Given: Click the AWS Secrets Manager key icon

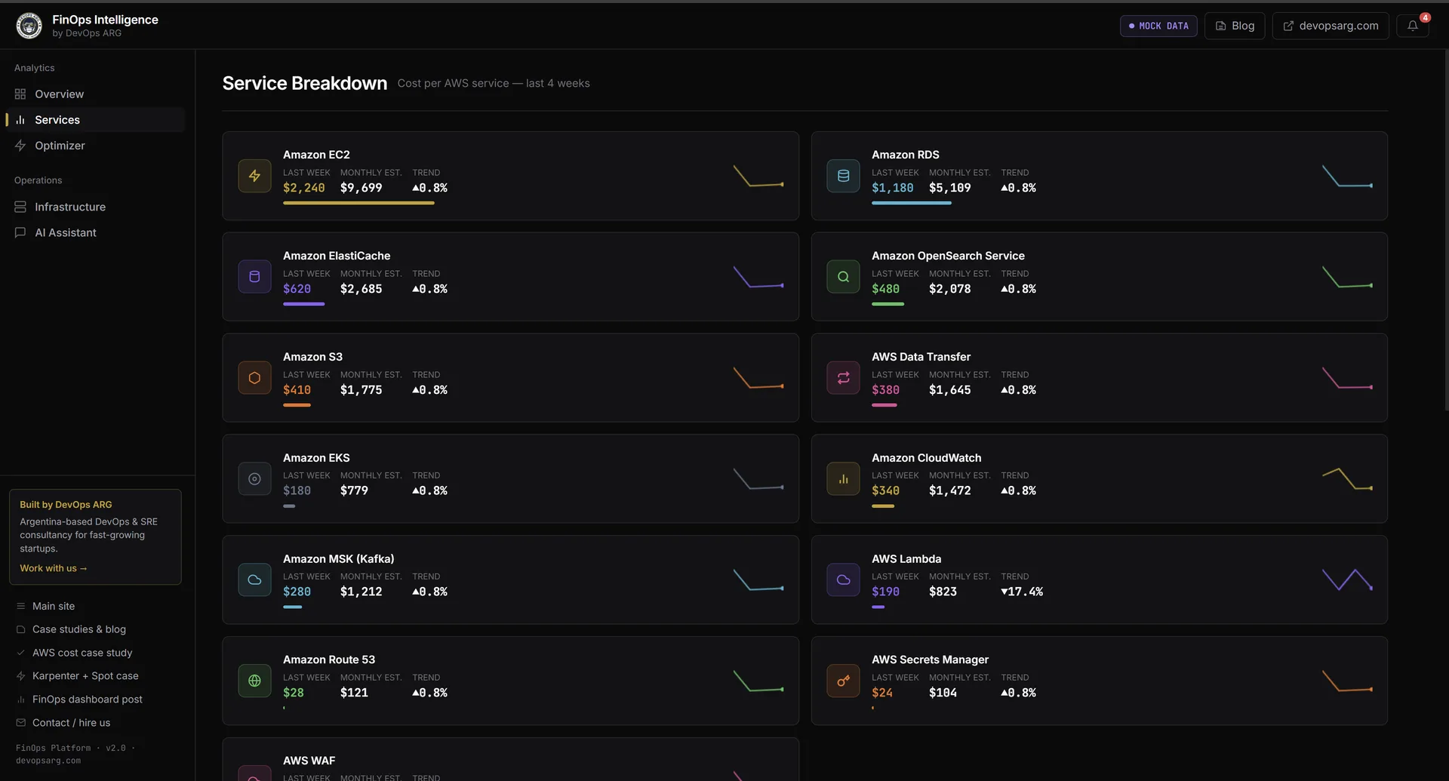Looking at the screenshot, I should [x=843, y=681].
